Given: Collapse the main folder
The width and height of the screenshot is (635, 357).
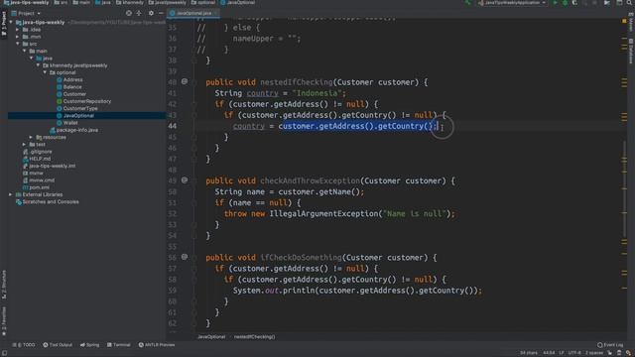Looking at the screenshot, I should pos(24,51).
